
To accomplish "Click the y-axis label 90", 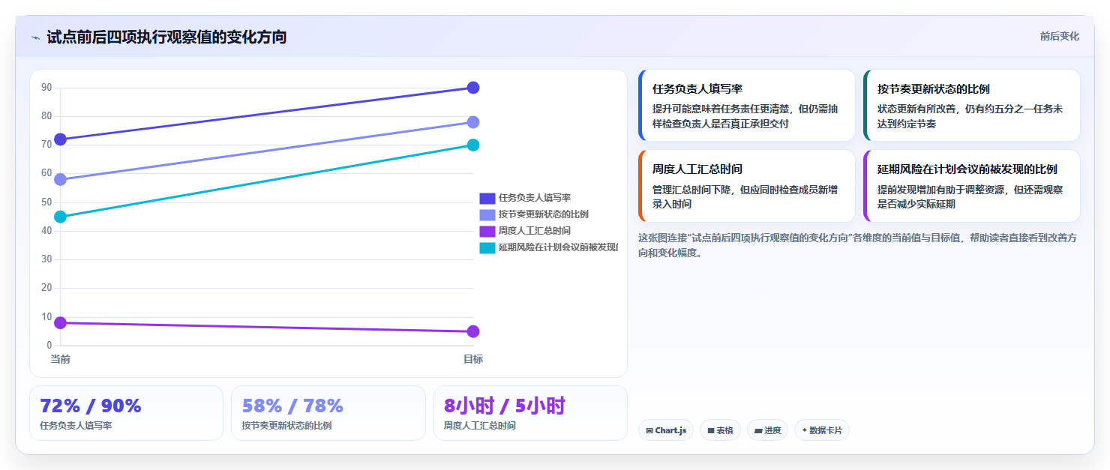I will [x=46, y=88].
